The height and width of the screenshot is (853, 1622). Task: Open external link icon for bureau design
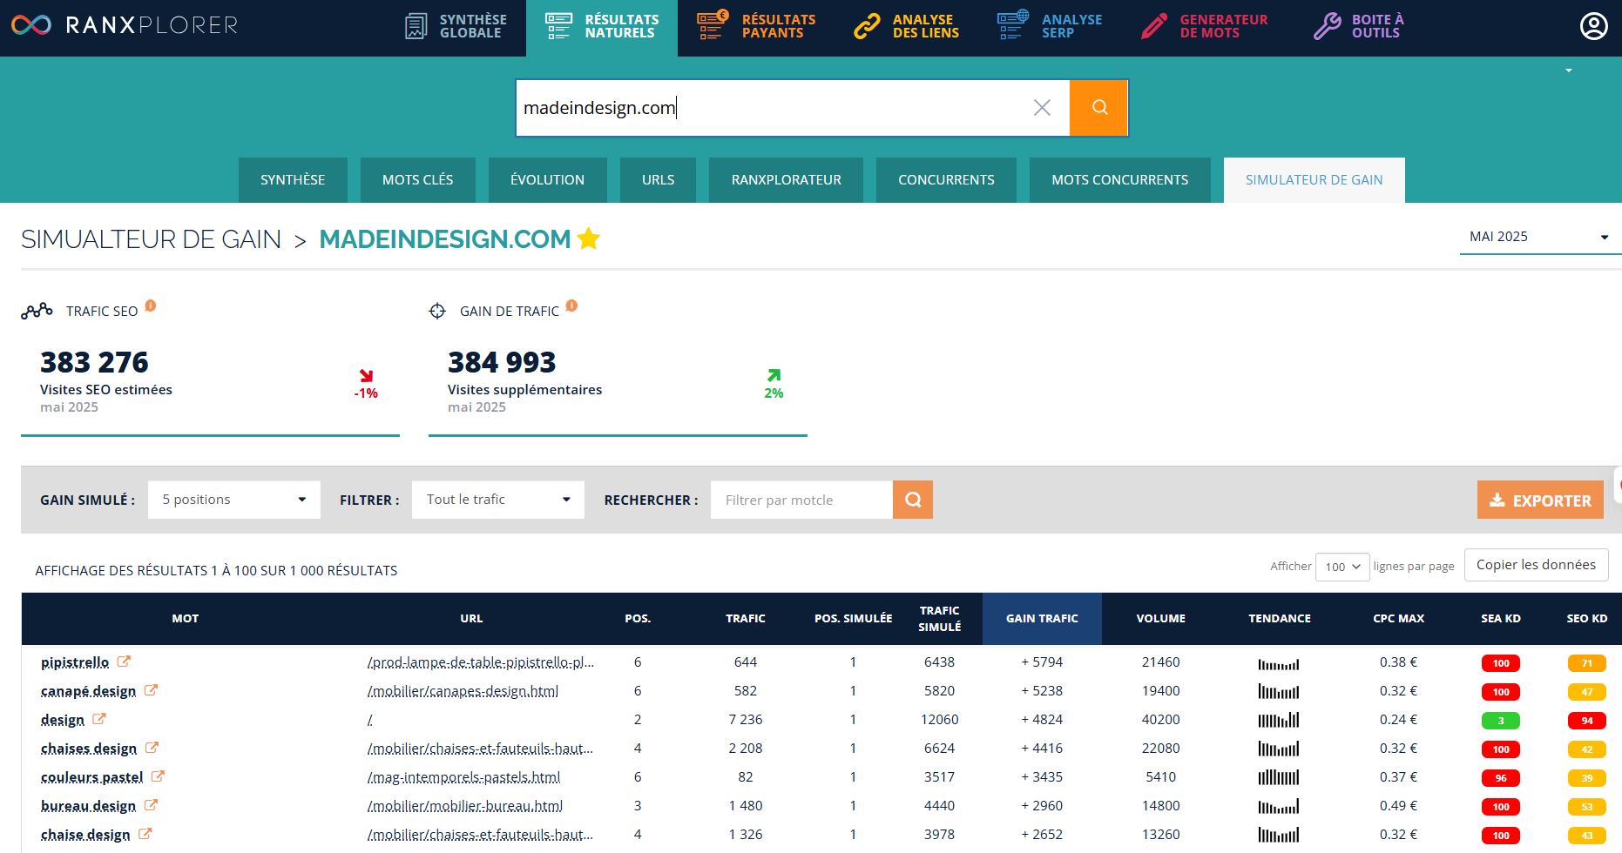(151, 805)
